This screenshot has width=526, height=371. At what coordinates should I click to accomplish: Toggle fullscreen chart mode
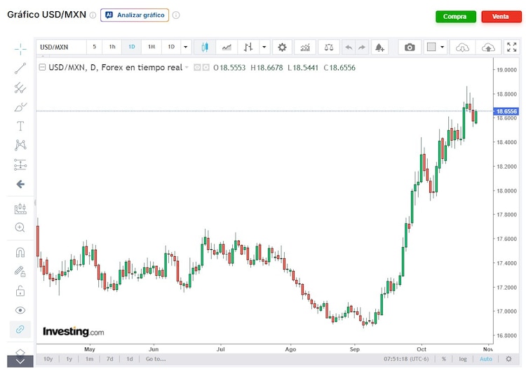click(511, 47)
